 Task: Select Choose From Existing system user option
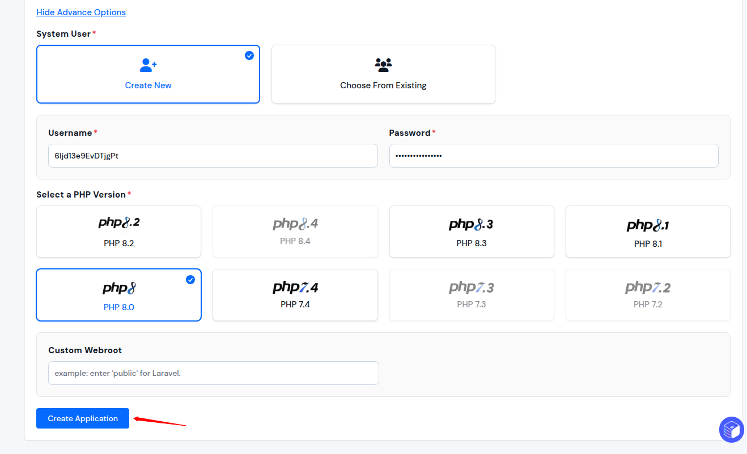tap(383, 74)
